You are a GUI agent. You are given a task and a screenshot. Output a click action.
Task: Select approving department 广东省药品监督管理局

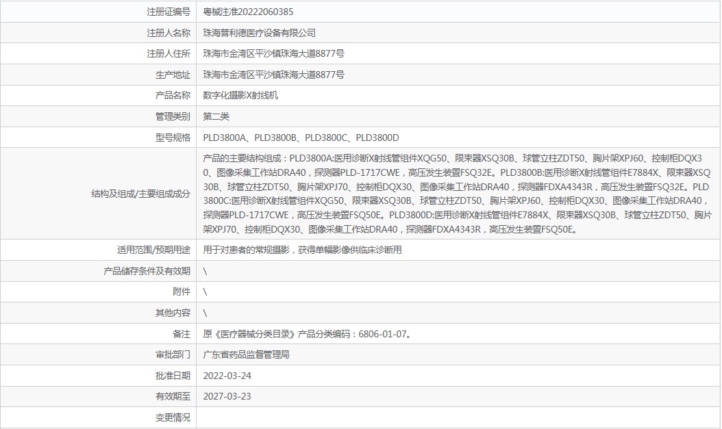247,355
